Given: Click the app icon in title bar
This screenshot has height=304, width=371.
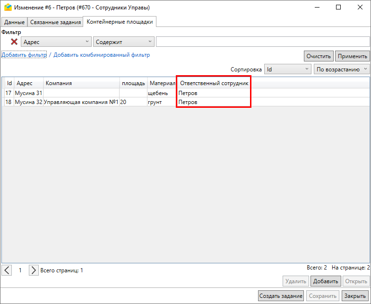Looking at the screenshot, I should [x=8, y=7].
